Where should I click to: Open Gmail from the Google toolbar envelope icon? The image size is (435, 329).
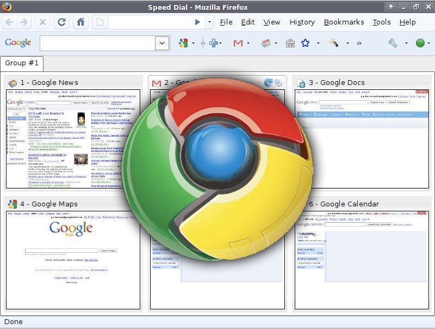point(238,43)
